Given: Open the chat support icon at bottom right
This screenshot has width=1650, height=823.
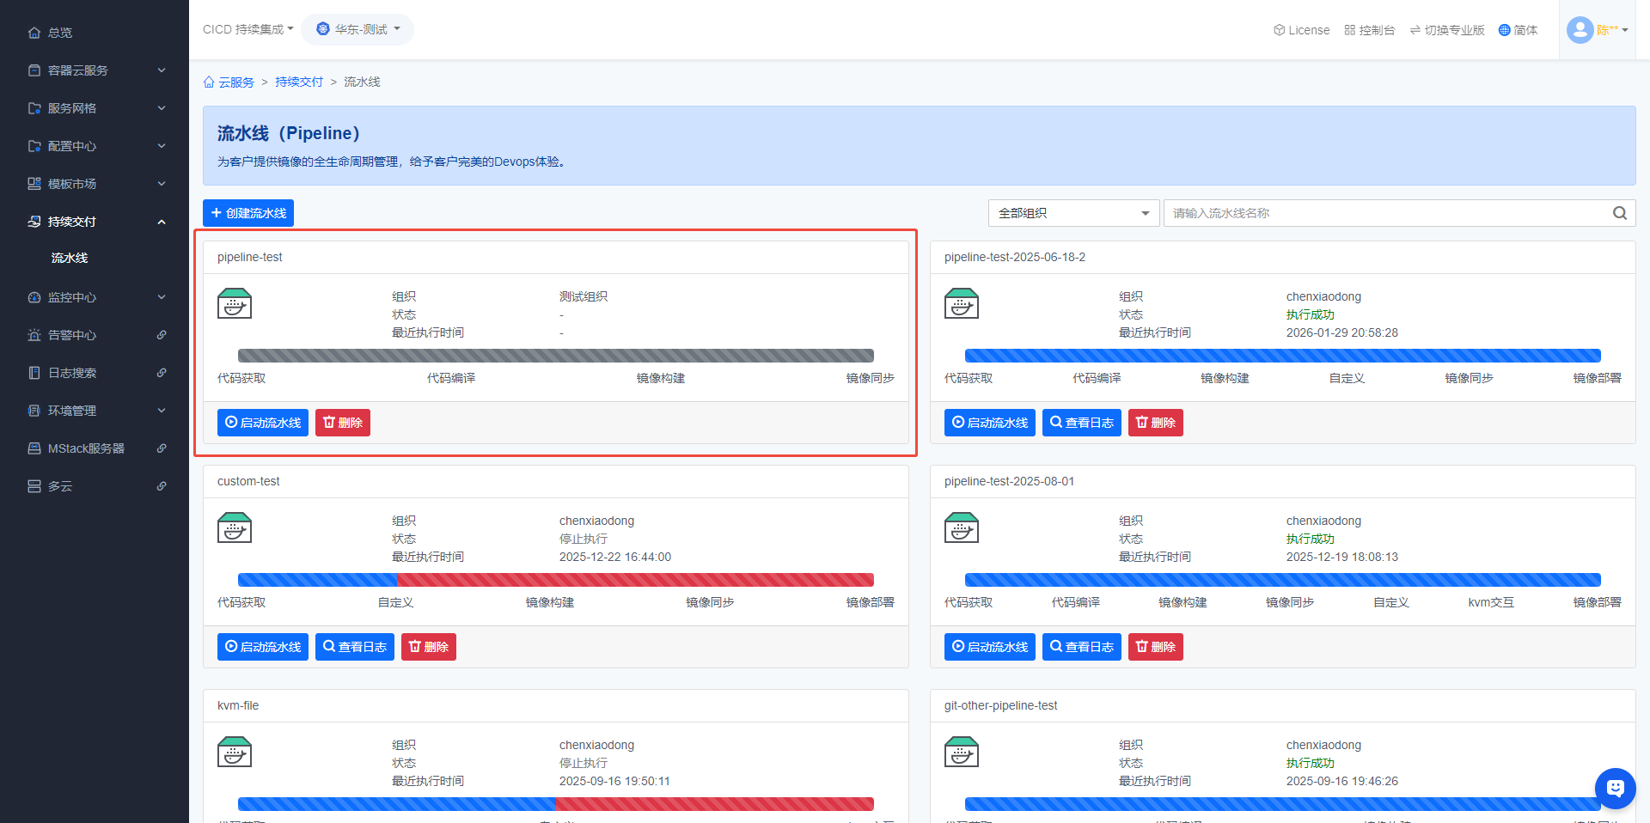Looking at the screenshot, I should pyautogui.click(x=1615, y=788).
